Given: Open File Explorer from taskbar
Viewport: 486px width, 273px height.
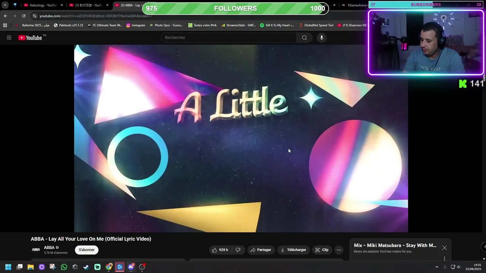Looking at the screenshot, I should point(31,267).
